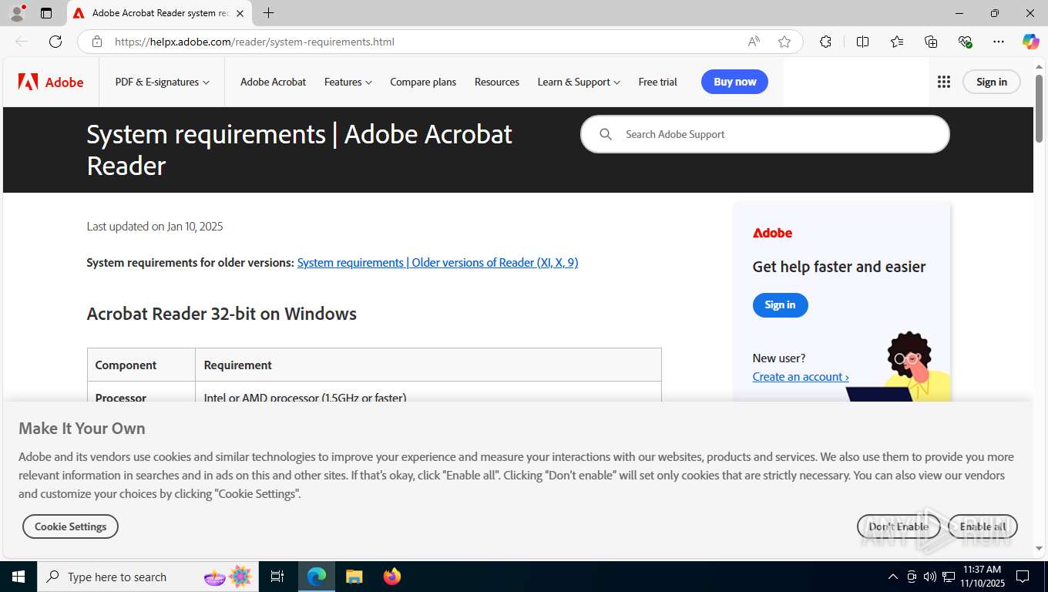Open the Favorites list icon
Image resolution: width=1048 pixels, height=592 pixels.
(x=897, y=42)
